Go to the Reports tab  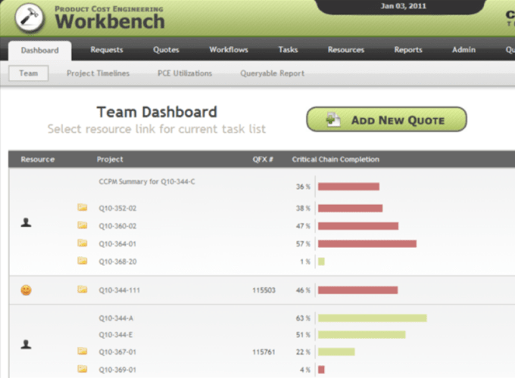(408, 50)
